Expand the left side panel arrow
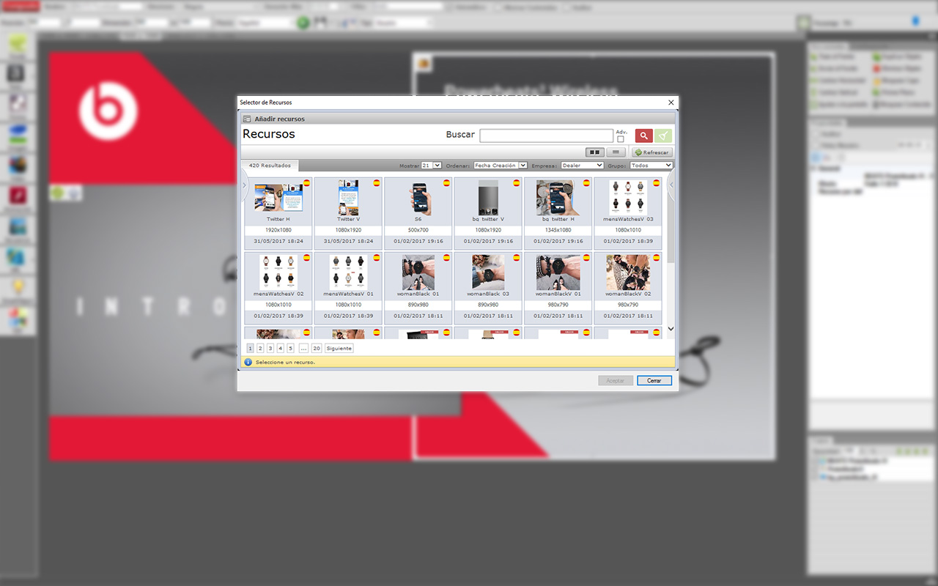Image resolution: width=938 pixels, height=586 pixels. (x=244, y=186)
